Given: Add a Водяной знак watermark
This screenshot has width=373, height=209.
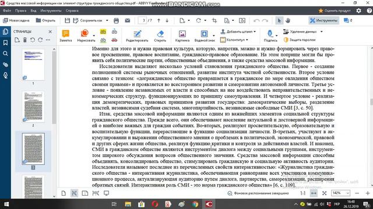Looking at the screenshot, I should [205, 36].
